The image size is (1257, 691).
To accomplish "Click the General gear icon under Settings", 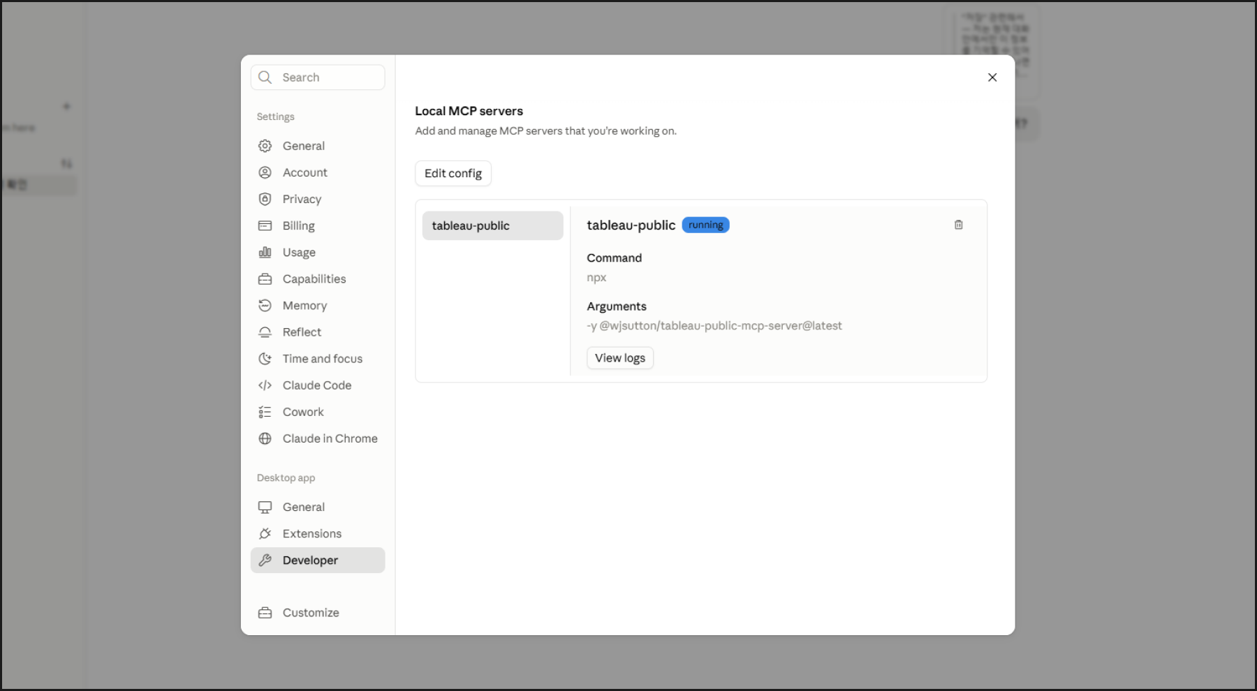I will [265, 146].
